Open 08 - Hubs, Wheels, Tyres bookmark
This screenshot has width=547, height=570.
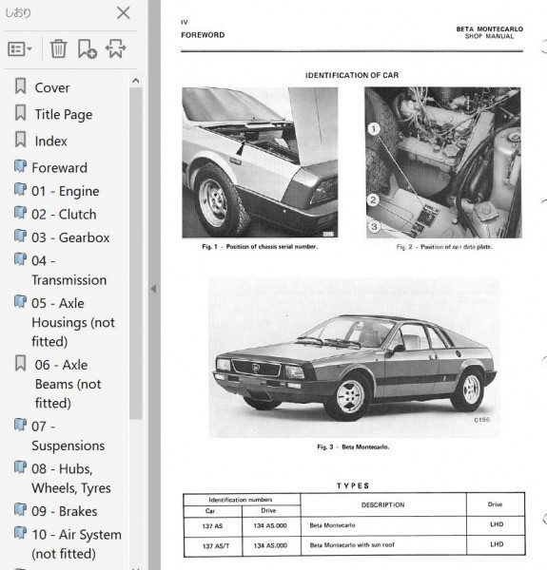pyautogui.click(x=71, y=479)
